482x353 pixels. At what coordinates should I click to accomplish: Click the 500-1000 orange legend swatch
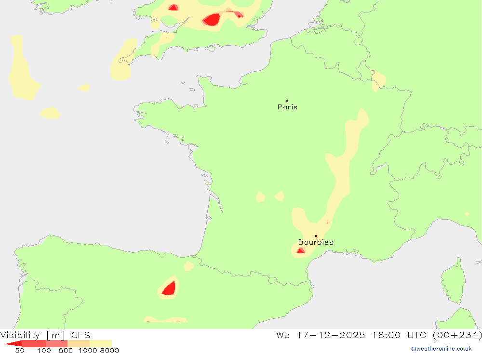(79, 343)
